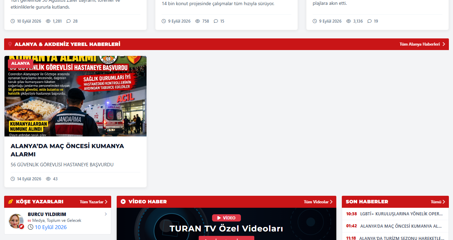Click chevron next to Tümü
The image size is (453, 240).
(x=444, y=202)
